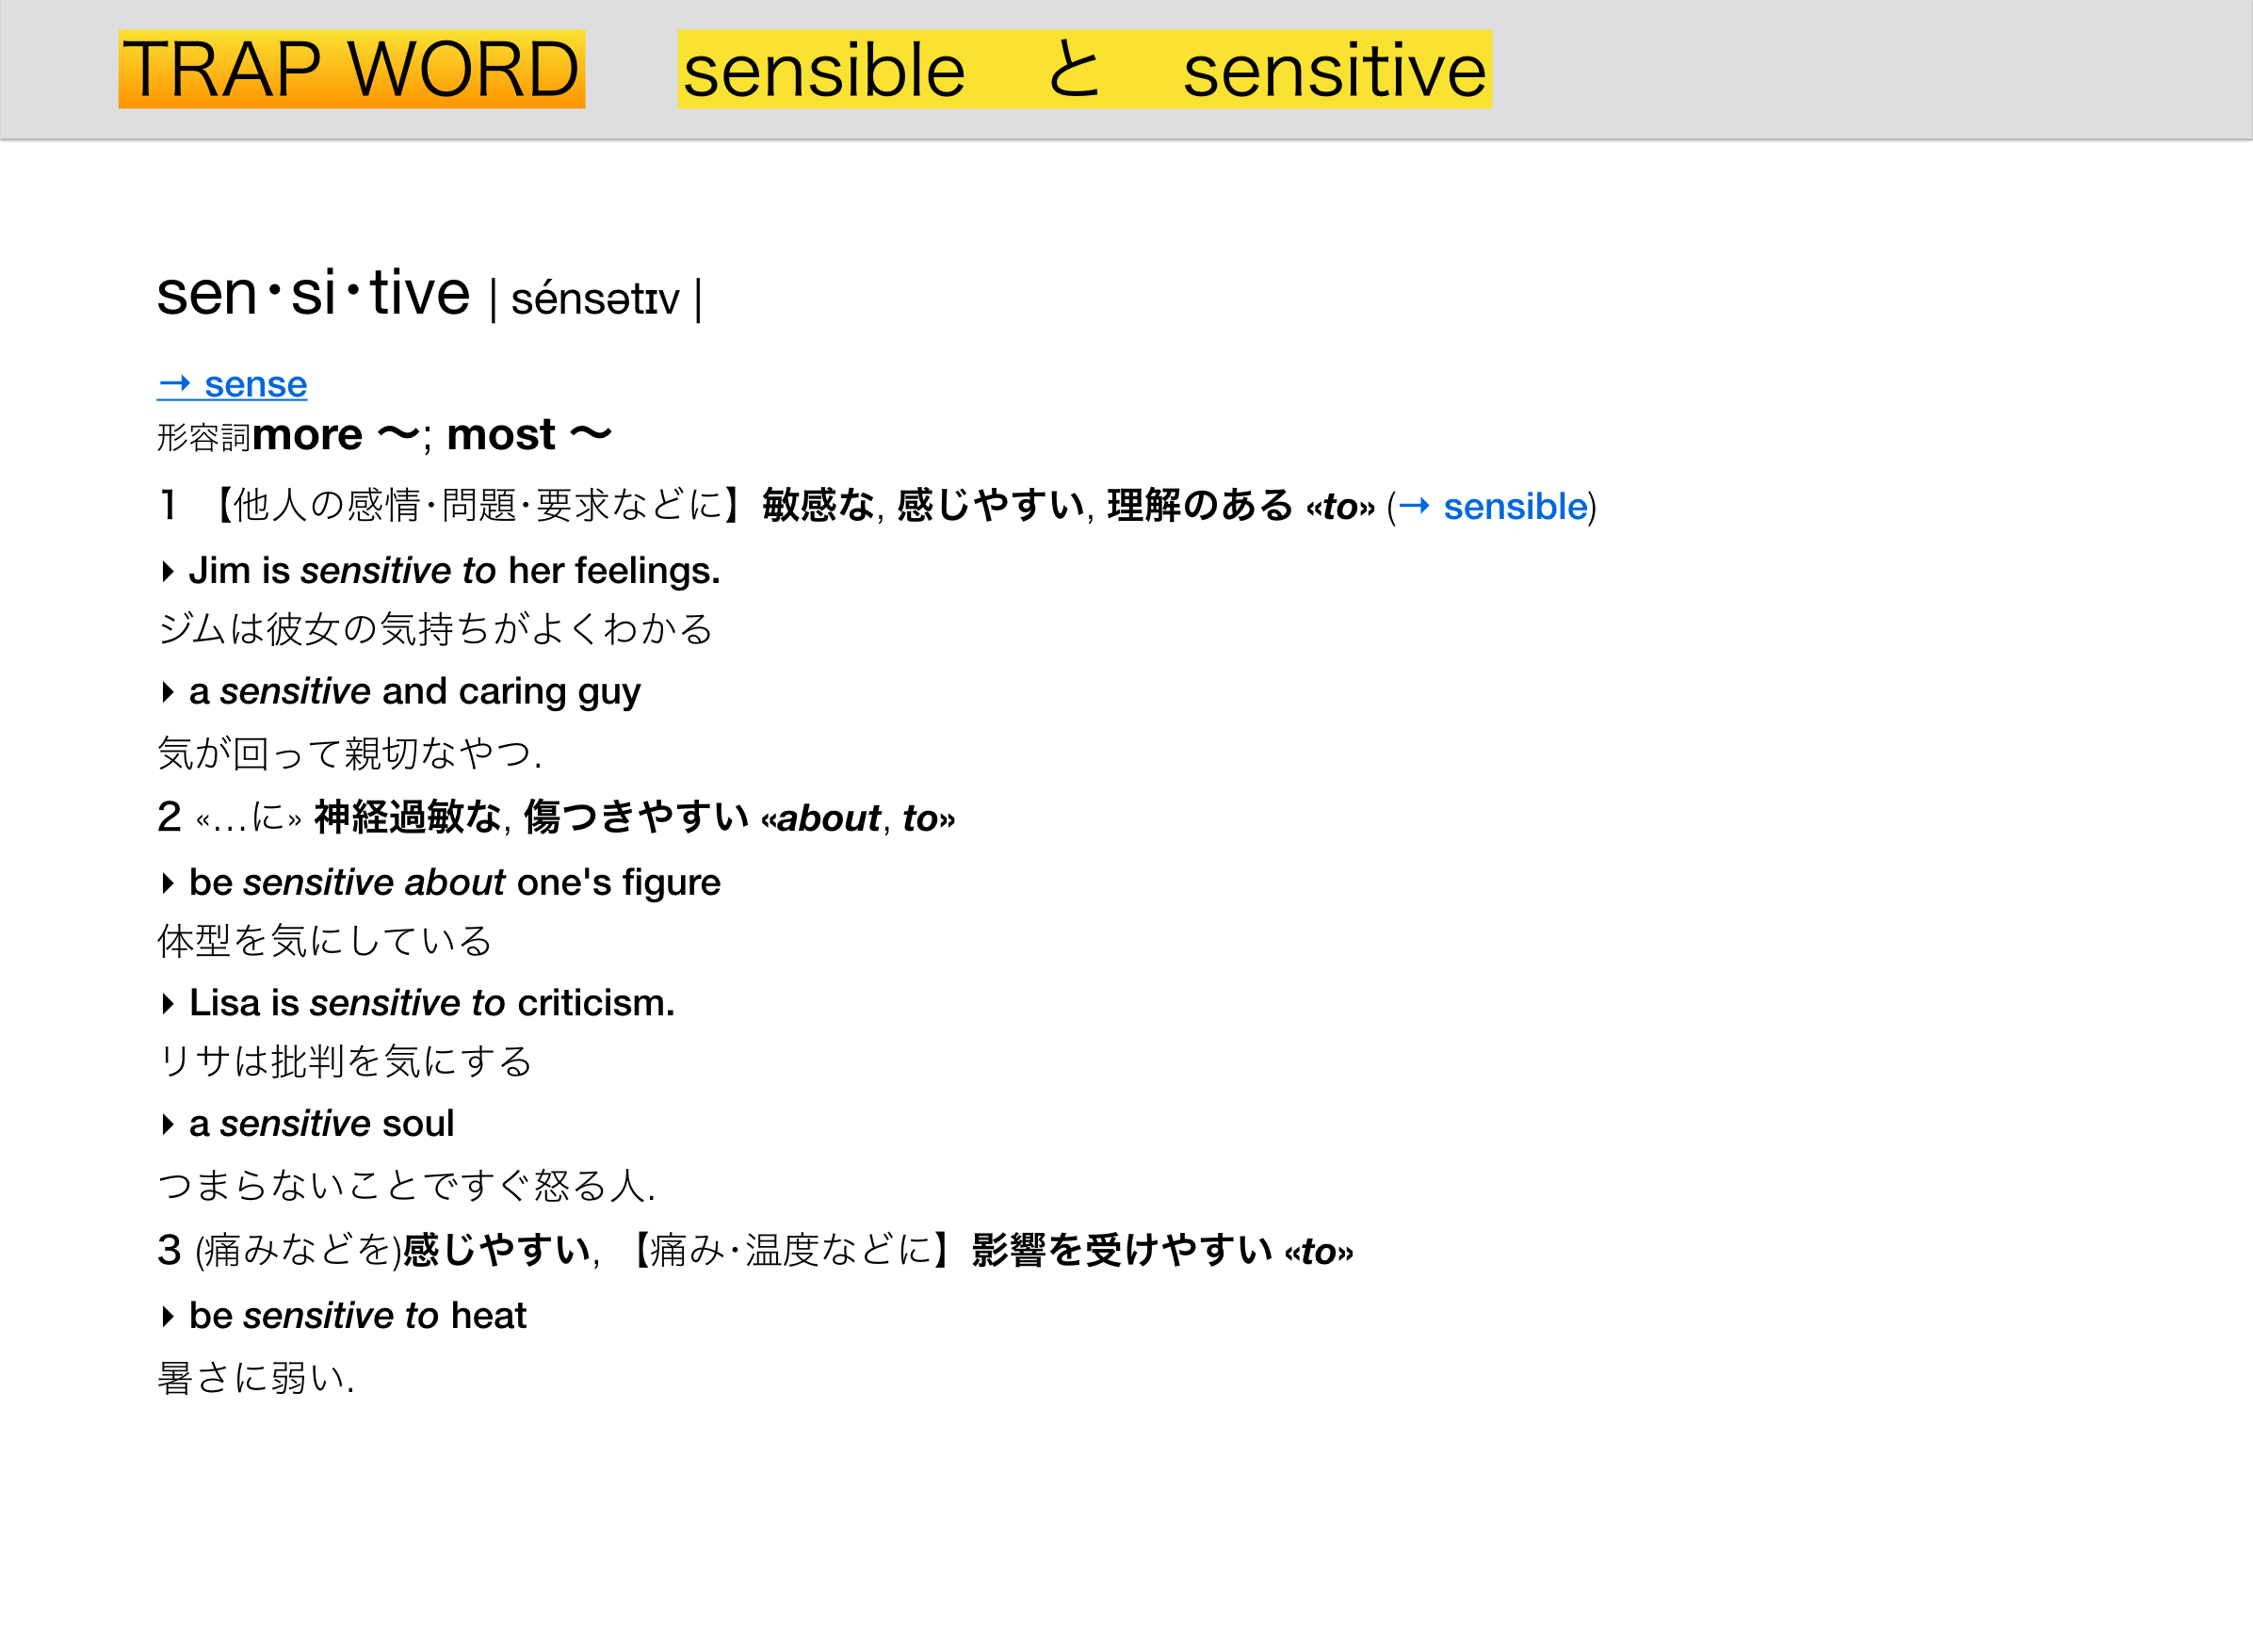The height and width of the screenshot is (1652, 2253).
Task: Click the yellow 'sensible と sensitive' title
Action: 1084,69
